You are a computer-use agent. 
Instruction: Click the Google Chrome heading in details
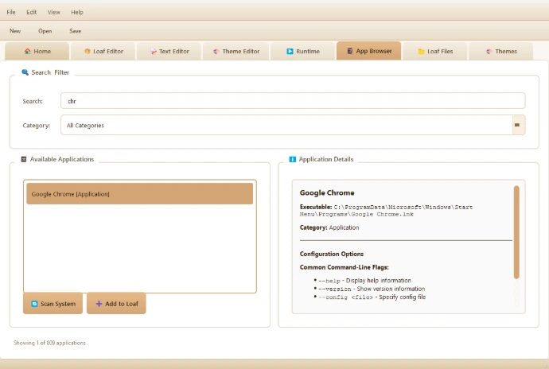point(327,192)
